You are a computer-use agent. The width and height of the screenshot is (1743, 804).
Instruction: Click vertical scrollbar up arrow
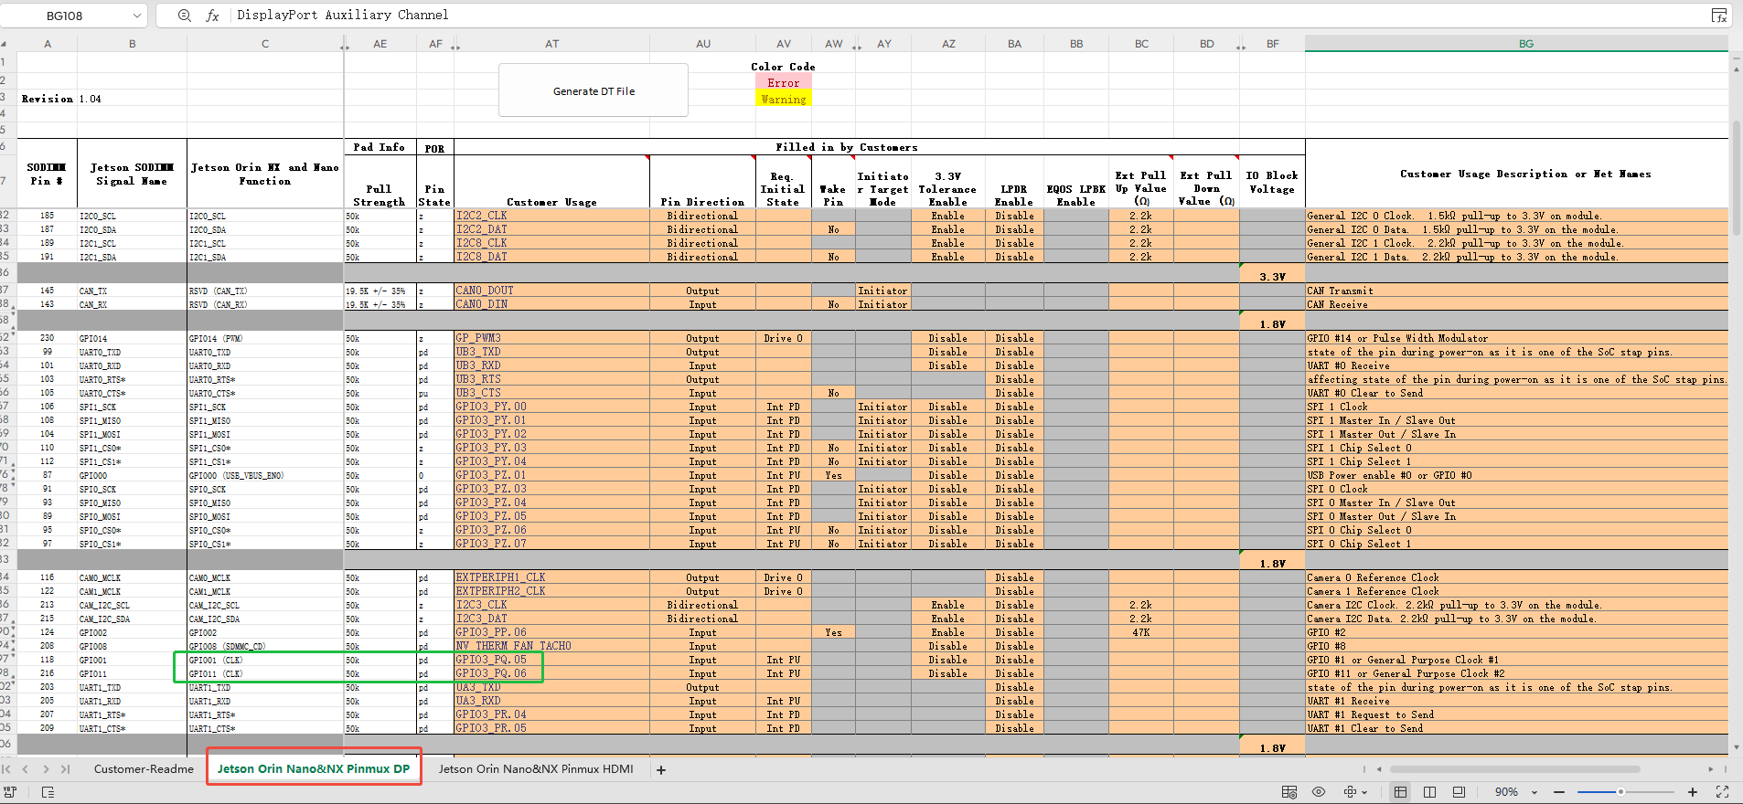click(1736, 69)
